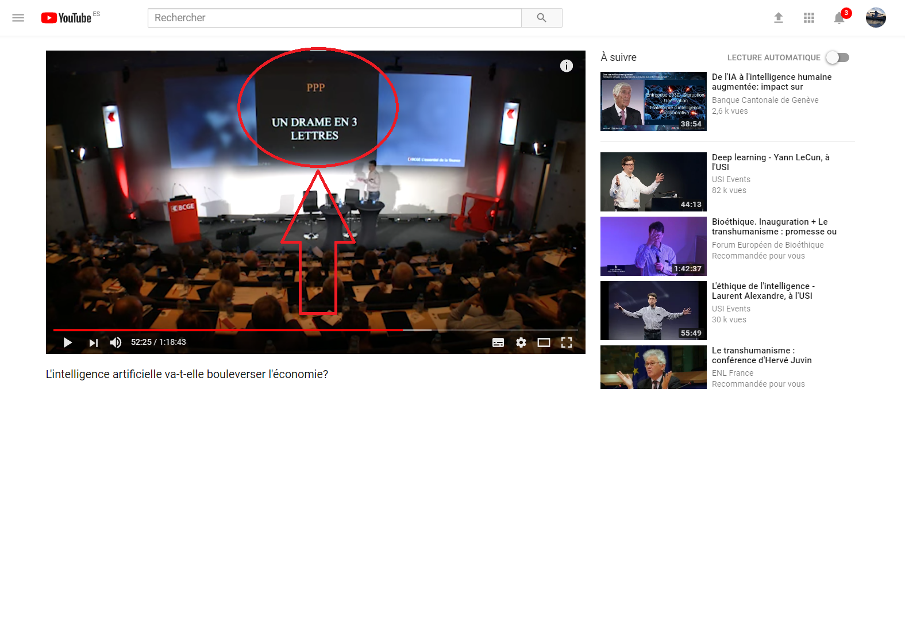This screenshot has height=639, width=905.
Task: Open the hamburger guide menu
Action: coord(18,18)
